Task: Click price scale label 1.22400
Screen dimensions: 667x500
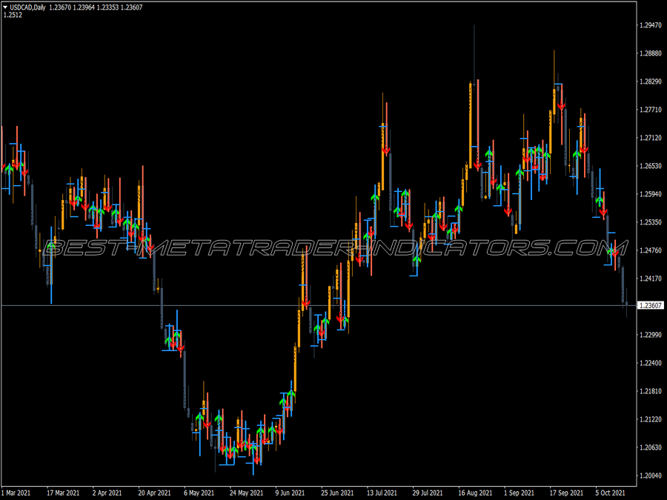Action: point(651,363)
